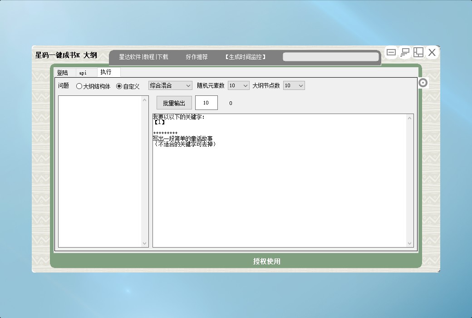Click the circular target icon on right edge
This screenshot has height=318, width=472.
pos(423,83)
